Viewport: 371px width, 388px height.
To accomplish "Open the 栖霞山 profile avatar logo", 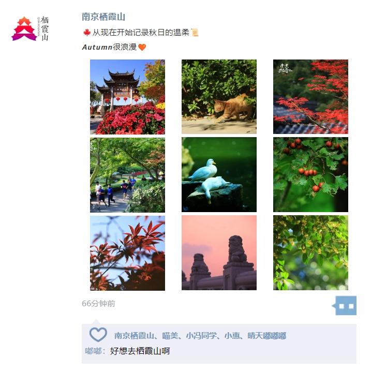I will coord(30,28).
